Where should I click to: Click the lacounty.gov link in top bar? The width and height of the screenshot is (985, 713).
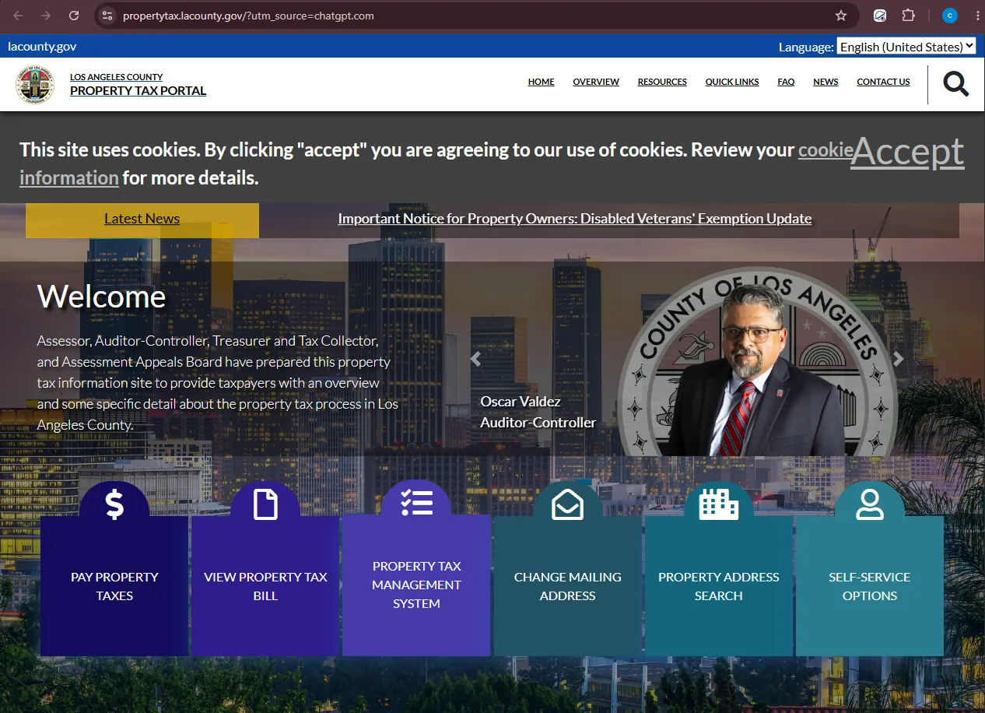42,47
